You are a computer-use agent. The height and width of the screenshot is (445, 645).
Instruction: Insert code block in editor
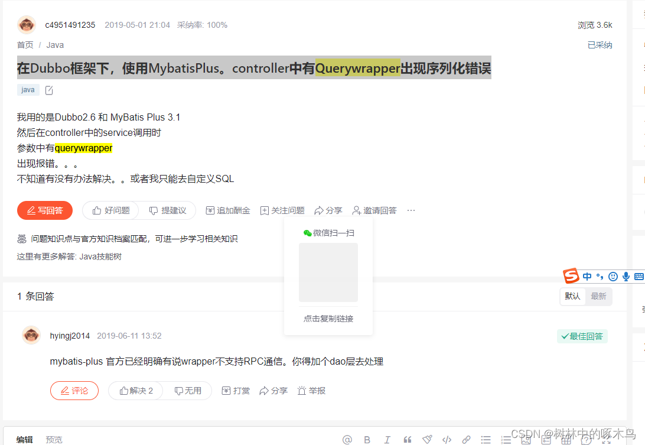click(x=447, y=440)
